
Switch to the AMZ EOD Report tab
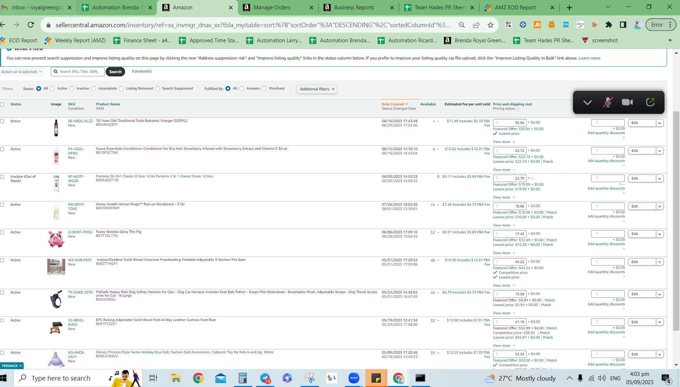click(x=519, y=8)
